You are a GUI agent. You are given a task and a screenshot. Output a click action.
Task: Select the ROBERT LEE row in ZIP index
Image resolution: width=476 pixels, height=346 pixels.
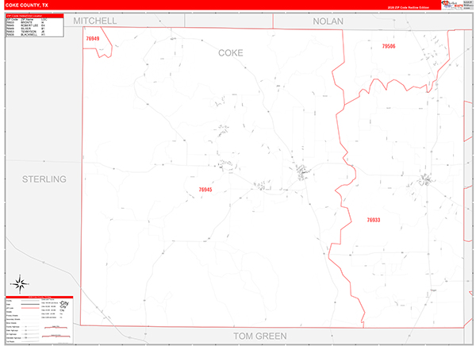point(26,25)
